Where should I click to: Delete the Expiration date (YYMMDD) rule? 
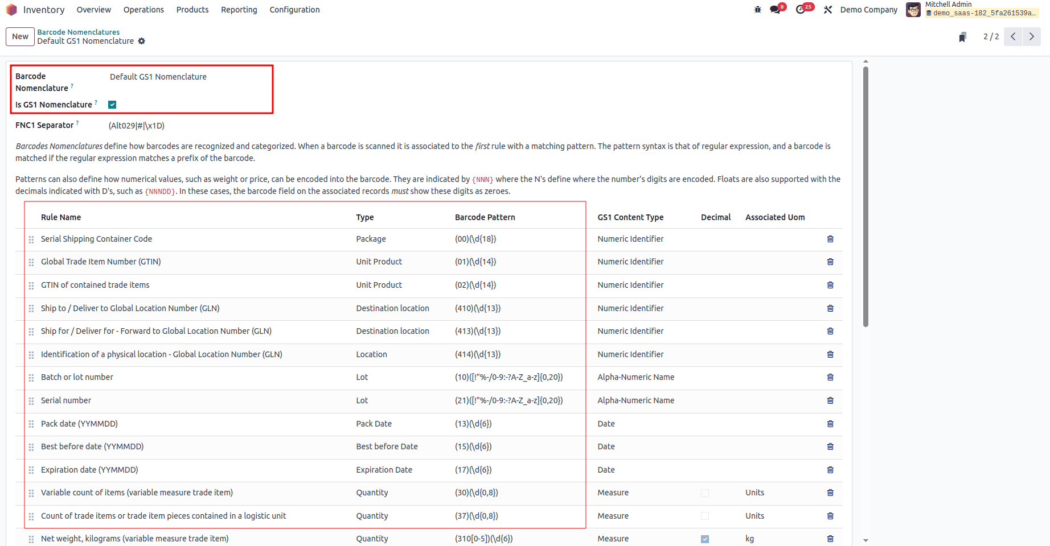pos(830,470)
